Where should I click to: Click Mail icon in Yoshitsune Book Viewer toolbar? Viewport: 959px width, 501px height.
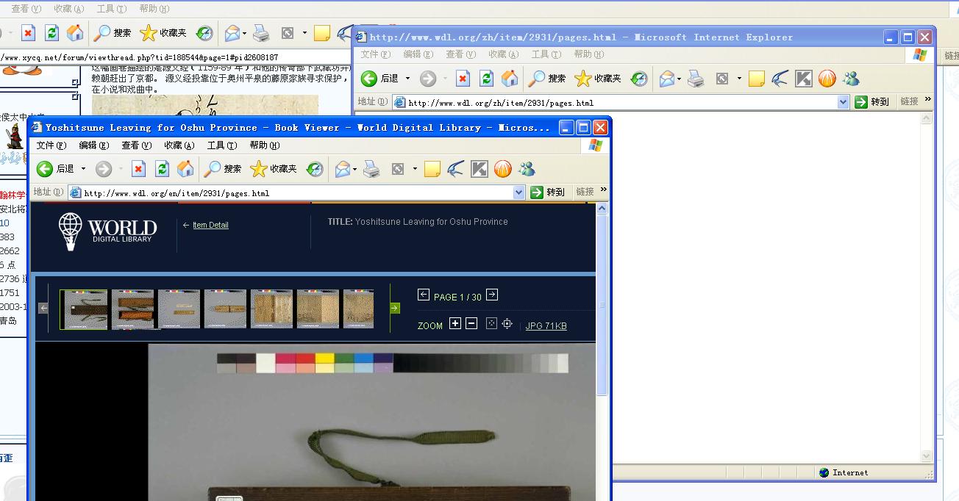(x=342, y=169)
